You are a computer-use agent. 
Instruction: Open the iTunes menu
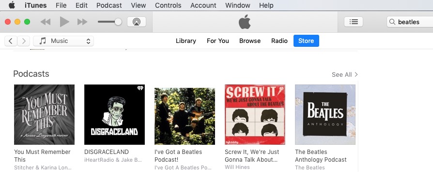pyautogui.click(x=36, y=5)
